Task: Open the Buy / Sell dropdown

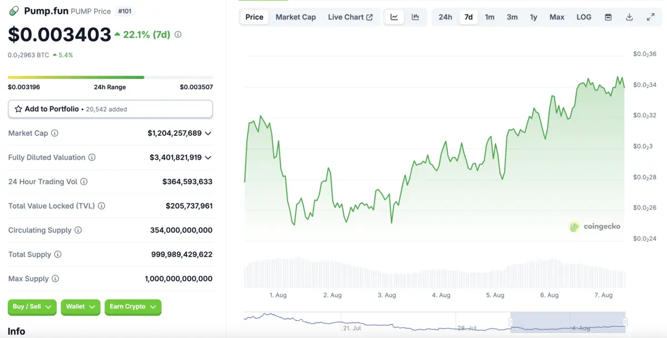Action: (32, 307)
